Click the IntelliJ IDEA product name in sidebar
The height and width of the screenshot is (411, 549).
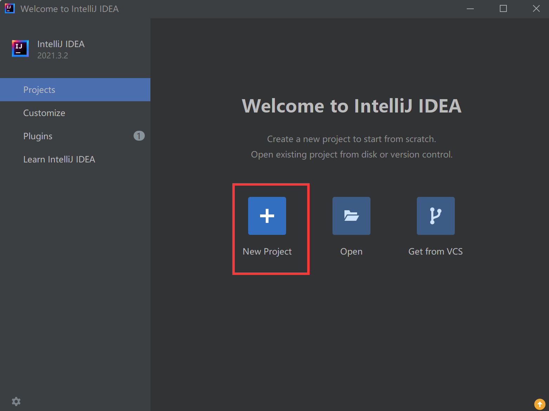pyautogui.click(x=61, y=44)
